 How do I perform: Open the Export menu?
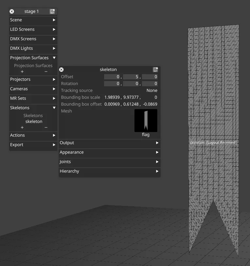tap(33, 145)
